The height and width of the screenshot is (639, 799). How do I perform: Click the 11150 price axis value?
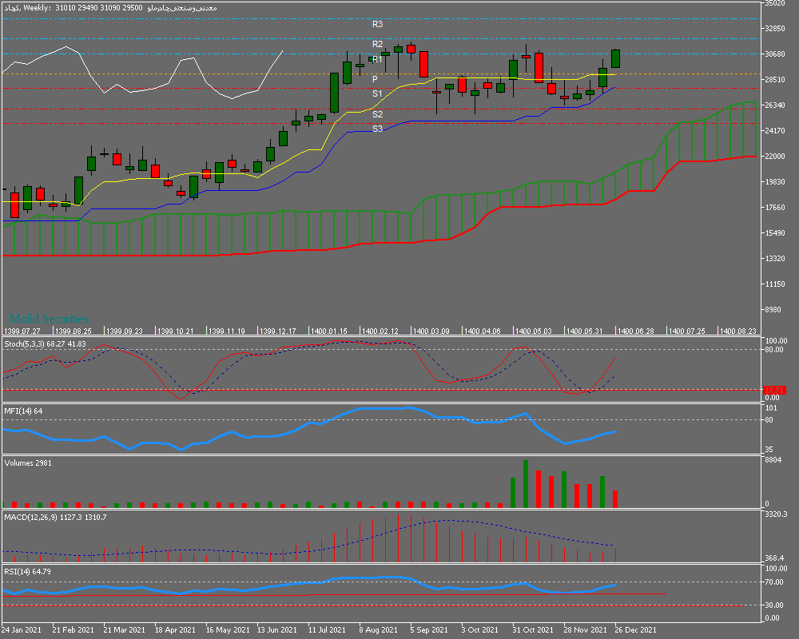coord(774,284)
